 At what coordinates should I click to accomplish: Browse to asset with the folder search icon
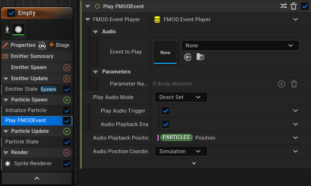click(201, 57)
